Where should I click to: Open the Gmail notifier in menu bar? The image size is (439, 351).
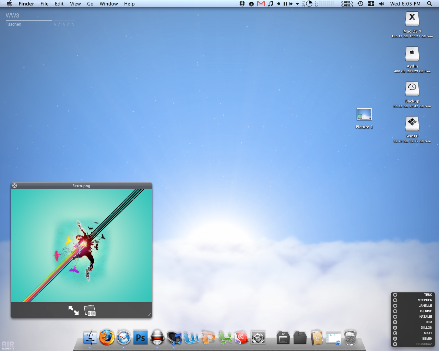261,4
